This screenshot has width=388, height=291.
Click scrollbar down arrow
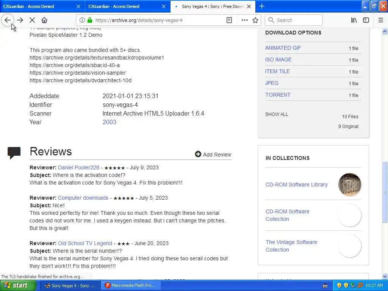click(385, 276)
